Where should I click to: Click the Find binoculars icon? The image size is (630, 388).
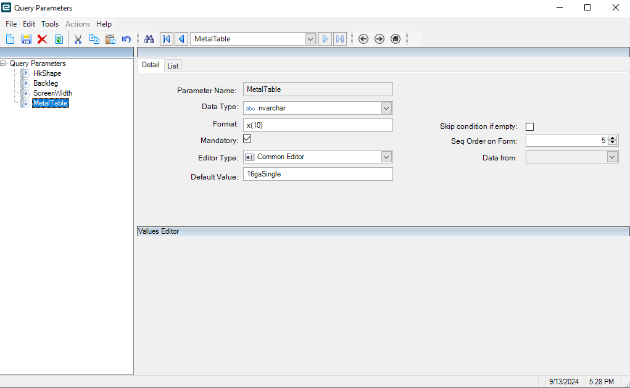coord(149,39)
